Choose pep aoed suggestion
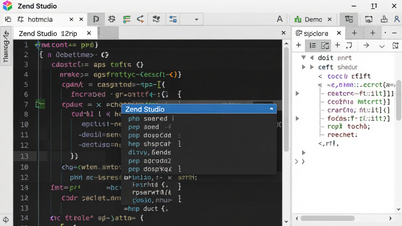402x226 pixels. pos(199,127)
